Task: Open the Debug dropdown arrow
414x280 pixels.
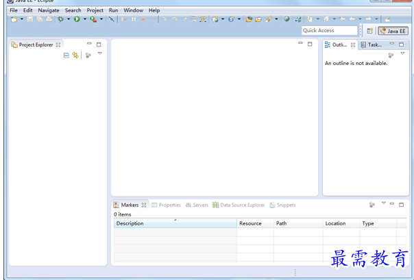Action: click(69, 19)
